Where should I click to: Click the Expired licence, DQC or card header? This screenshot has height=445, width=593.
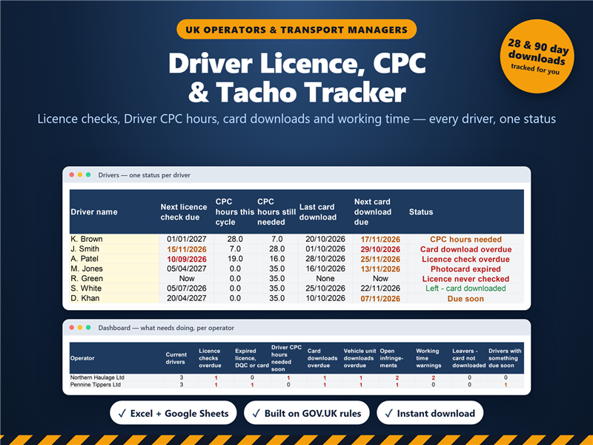[x=251, y=358]
